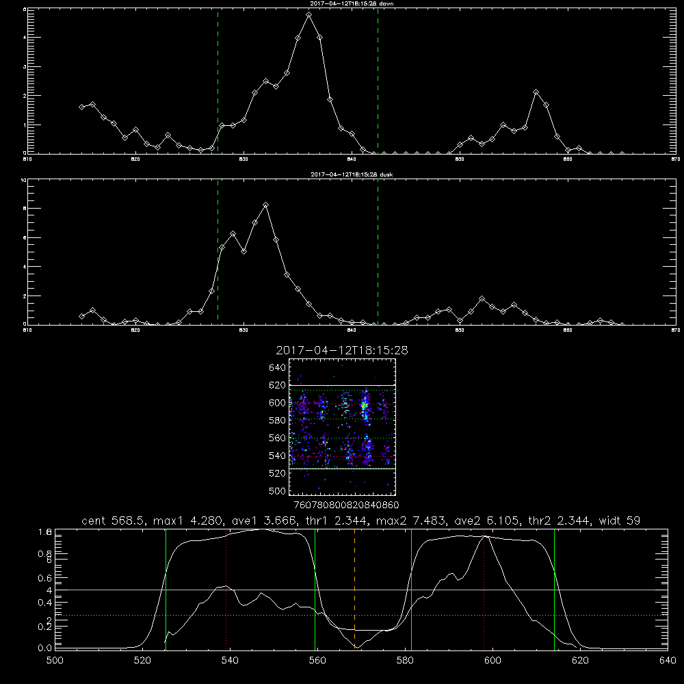This screenshot has height=684, width=684.
Task: Click the secondary peak diamond near 857 in dawn plot
Action: [x=536, y=92]
